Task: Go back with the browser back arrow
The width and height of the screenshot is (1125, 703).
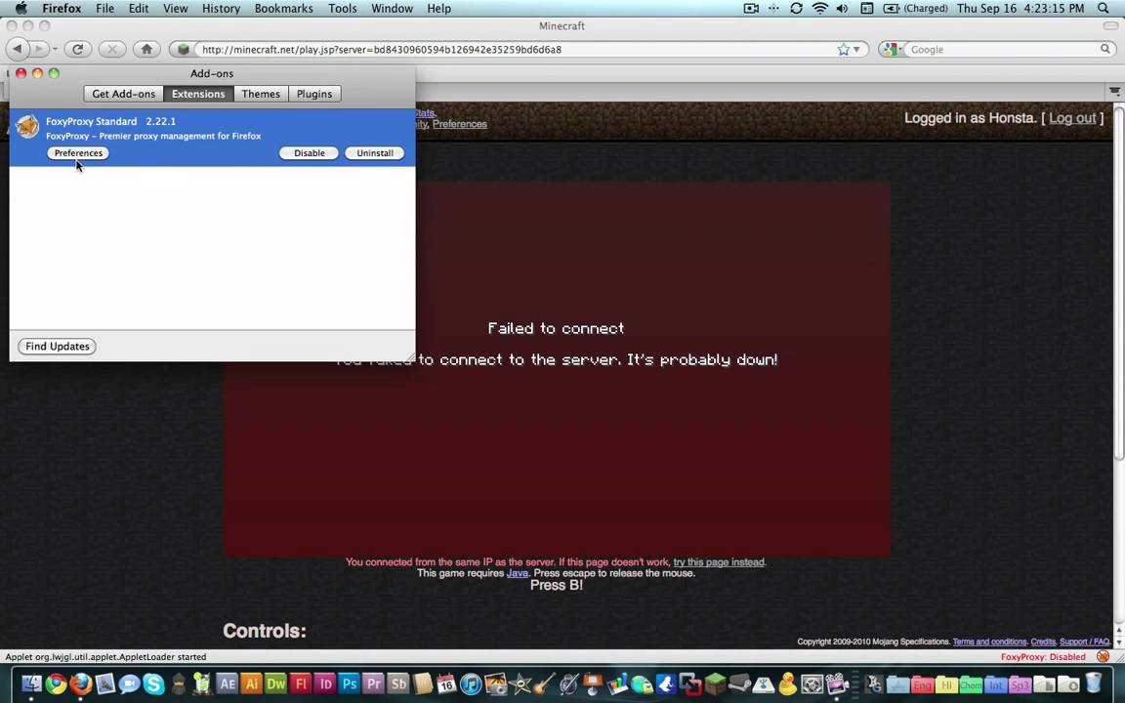Action: click(x=18, y=49)
